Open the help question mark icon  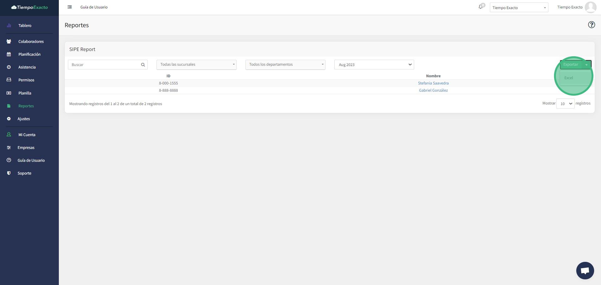(x=591, y=25)
